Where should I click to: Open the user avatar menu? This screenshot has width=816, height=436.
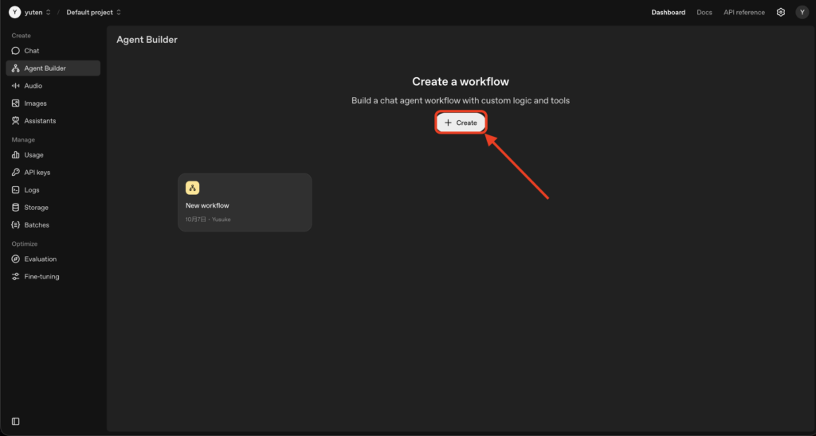click(x=802, y=13)
